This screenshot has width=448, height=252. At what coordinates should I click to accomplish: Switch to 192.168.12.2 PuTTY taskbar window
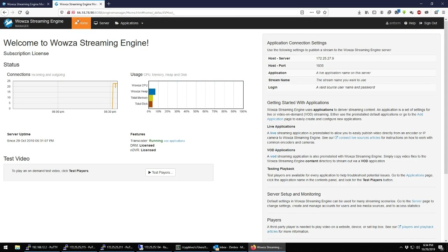pyautogui.click(x=42, y=247)
